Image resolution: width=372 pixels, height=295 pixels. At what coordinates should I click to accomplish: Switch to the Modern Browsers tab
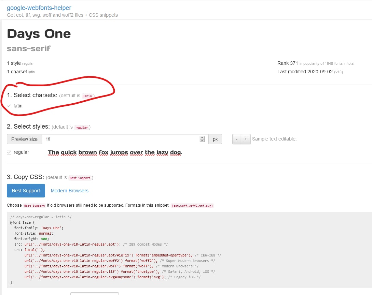[x=69, y=191]
